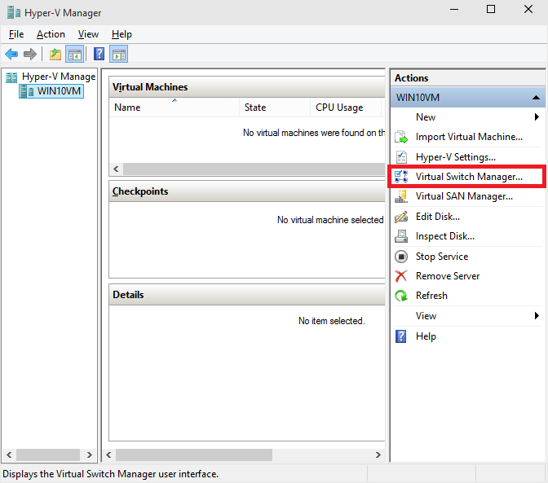Sort virtual machines by Name column
This screenshot has width=548, height=483.
(174, 108)
